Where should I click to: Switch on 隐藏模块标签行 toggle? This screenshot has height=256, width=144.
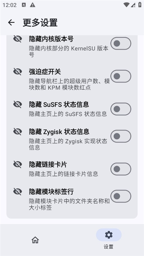pos(121,196)
